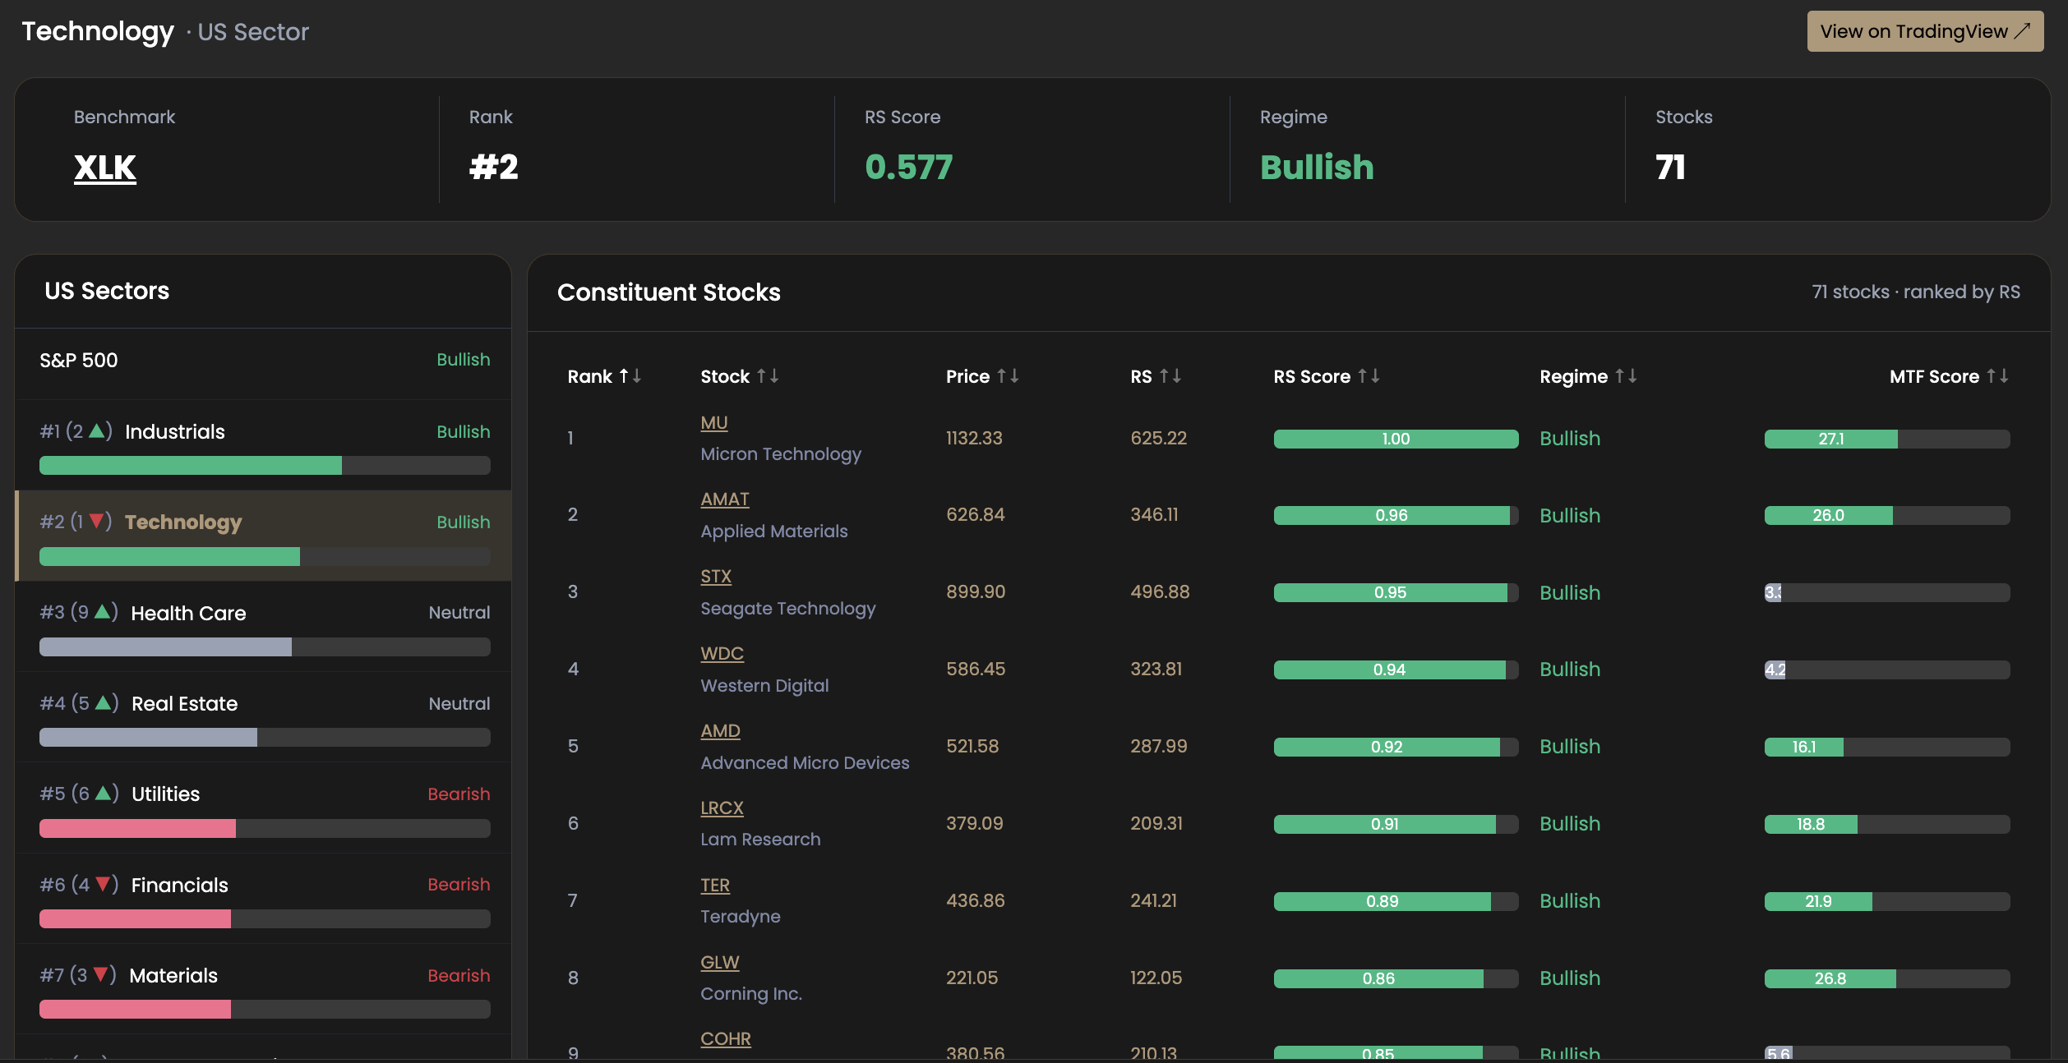
Task: Select the Materials sector
Action: pyautogui.click(x=263, y=989)
